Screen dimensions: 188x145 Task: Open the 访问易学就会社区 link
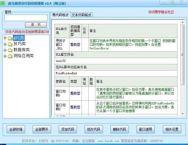161,12
